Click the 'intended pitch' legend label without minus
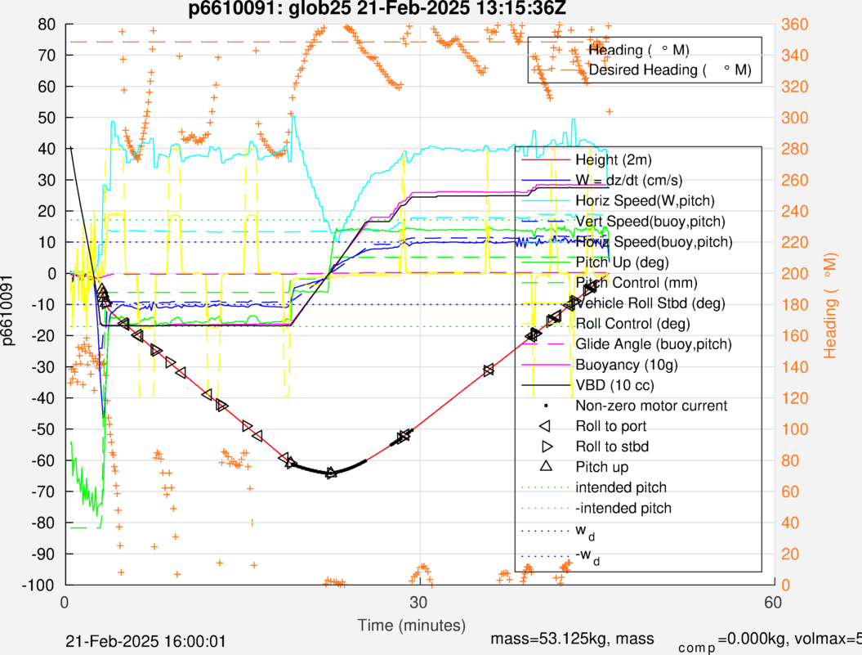862x655 pixels. click(621, 487)
